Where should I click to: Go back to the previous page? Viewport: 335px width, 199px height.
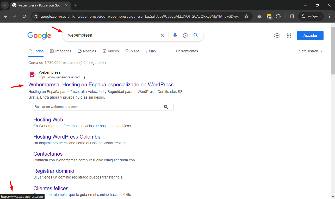[x=5, y=16]
